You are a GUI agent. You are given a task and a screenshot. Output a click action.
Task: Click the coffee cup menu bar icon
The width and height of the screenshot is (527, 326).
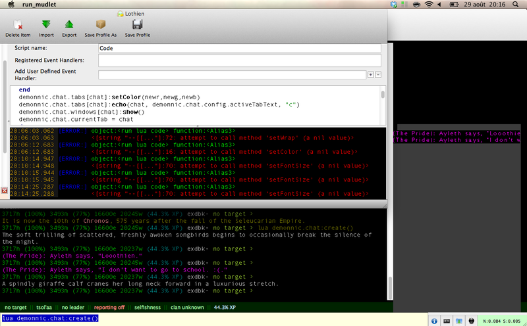coord(416,5)
